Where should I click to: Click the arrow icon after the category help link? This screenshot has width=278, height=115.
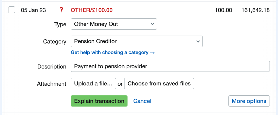(x=152, y=53)
